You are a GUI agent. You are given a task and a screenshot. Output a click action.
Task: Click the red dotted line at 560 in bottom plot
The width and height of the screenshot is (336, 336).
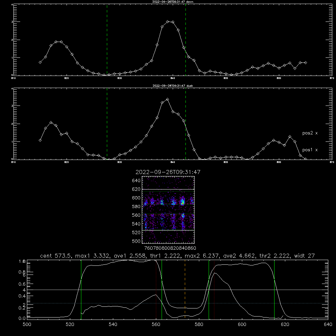(156, 290)
